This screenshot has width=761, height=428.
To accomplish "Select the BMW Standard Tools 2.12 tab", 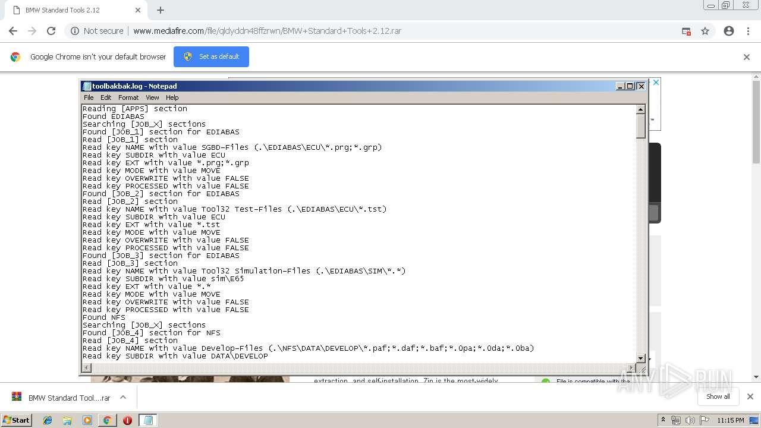I will pos(76,10).
